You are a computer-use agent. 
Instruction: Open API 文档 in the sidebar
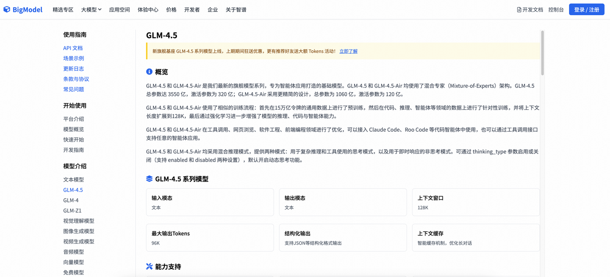click(73, 48)
